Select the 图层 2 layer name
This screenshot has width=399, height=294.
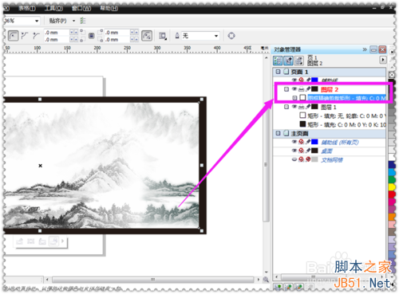tap(330, 89)
